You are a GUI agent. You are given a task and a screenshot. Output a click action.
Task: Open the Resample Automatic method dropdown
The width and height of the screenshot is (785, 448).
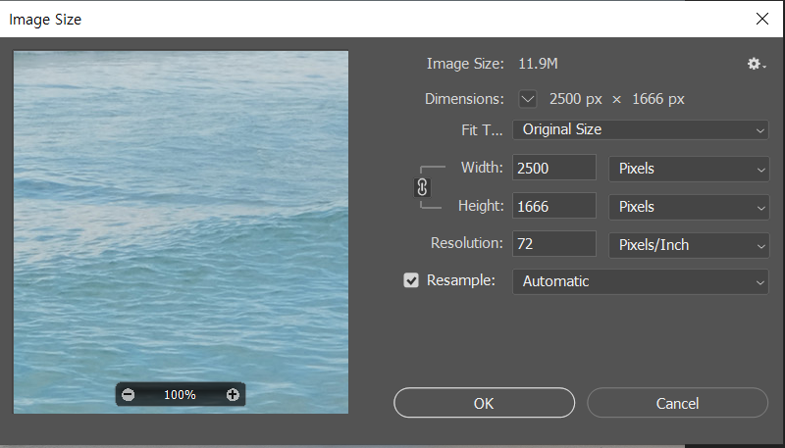[641, 281]
